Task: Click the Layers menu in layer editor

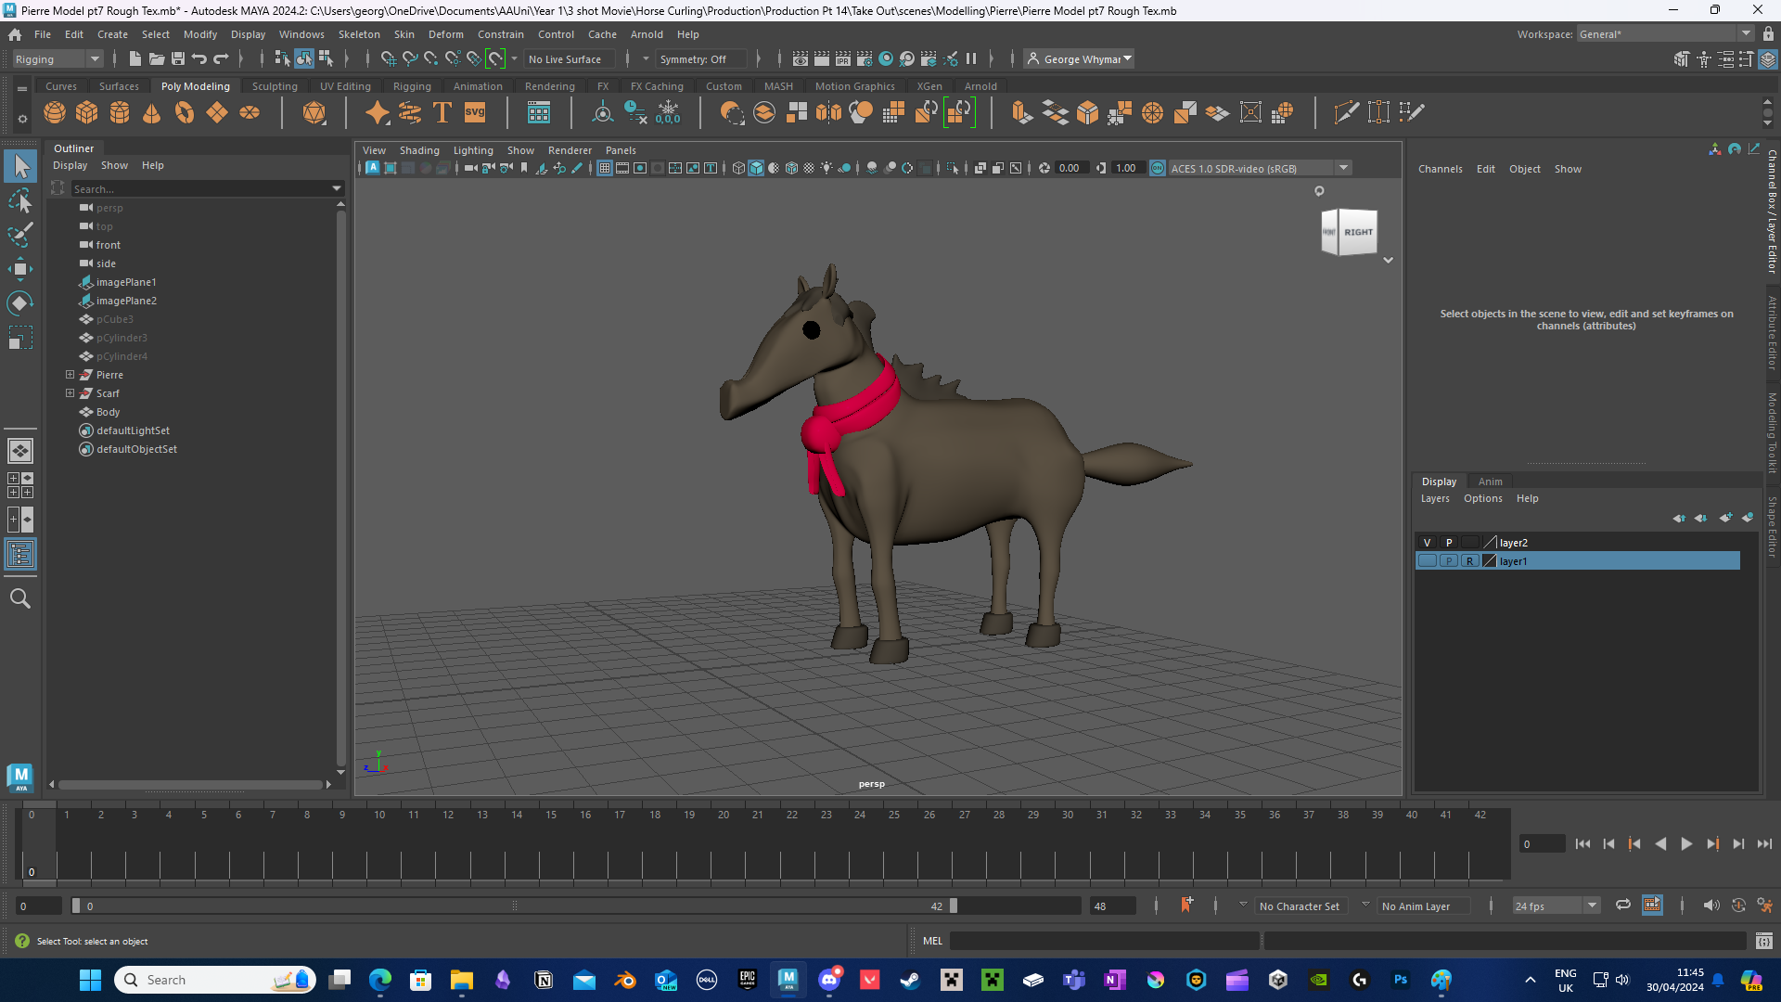Action: point(1435,498)
